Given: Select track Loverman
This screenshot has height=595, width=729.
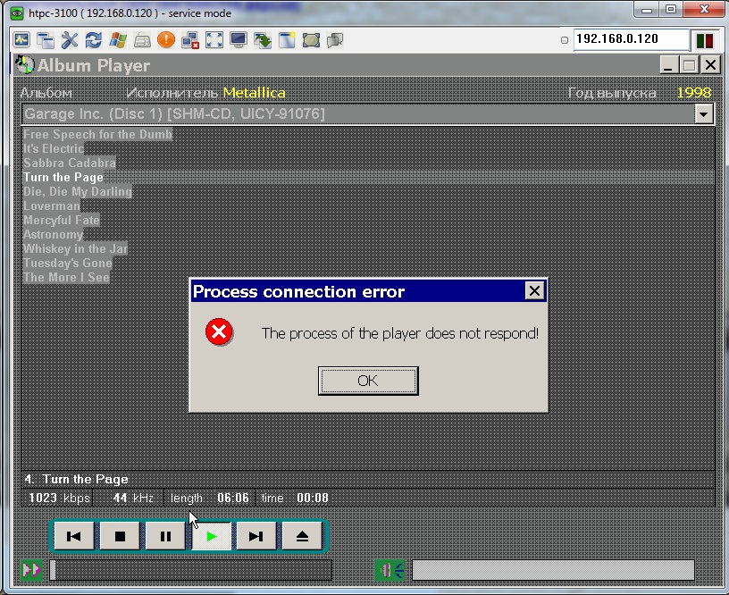Looking at the screenshot, I should coord(52,205).
